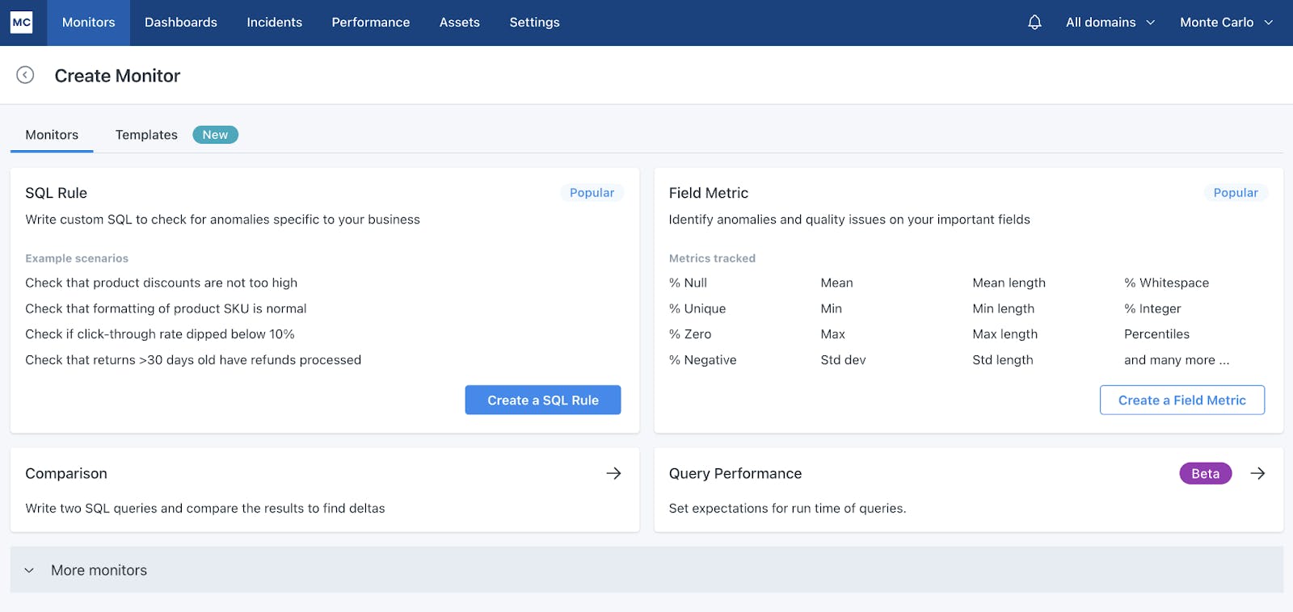1293x612 pixels.
Task: Click the Popular tag on SQL Rule card
Action: pyautogui.click(x=592, y=193)
